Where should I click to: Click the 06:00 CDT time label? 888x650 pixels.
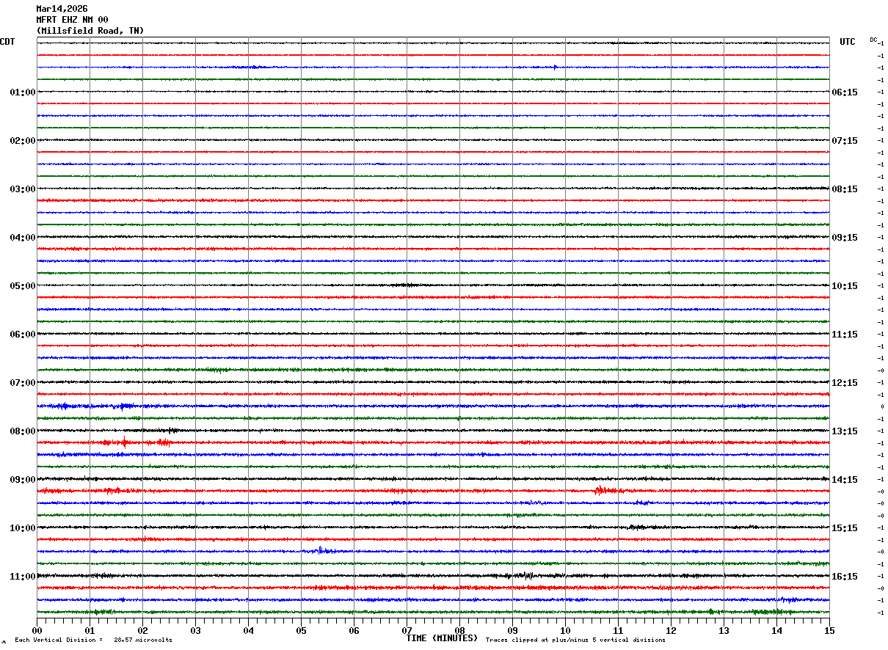pos(23,335)
